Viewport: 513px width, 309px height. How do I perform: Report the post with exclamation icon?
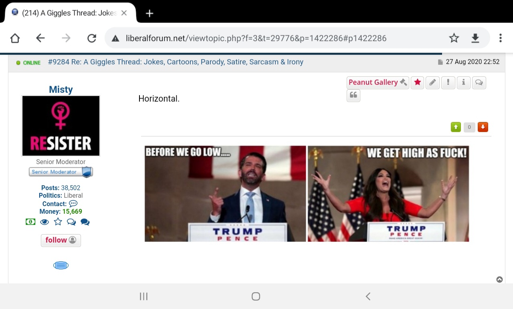point(448,82)
